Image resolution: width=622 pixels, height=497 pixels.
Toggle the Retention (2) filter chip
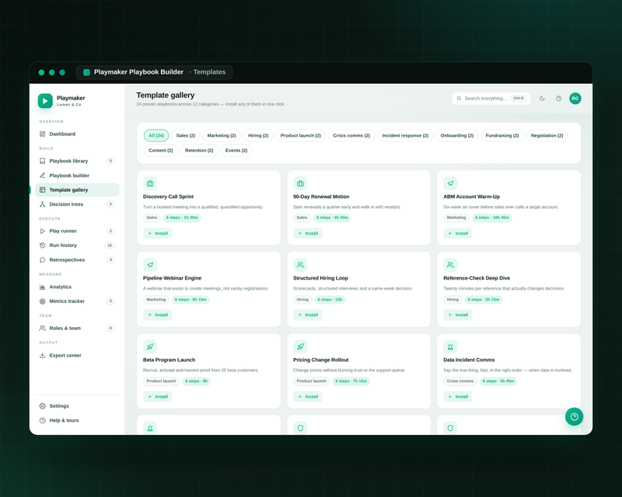[x=199, y=151]
